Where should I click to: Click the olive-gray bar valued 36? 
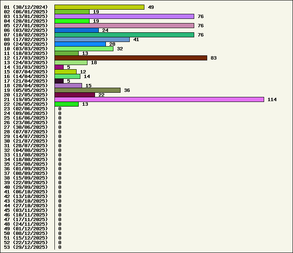(87, 90)
